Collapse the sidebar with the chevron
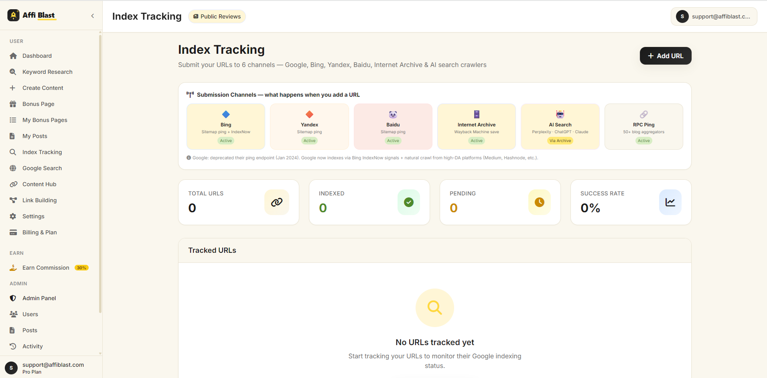 pyautogui.click(x=93, y=16)
